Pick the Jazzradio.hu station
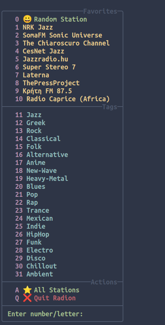This screenshot has height=325, width=165. 45,59
